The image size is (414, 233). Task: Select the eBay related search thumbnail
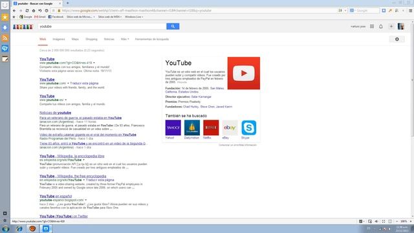230,128
